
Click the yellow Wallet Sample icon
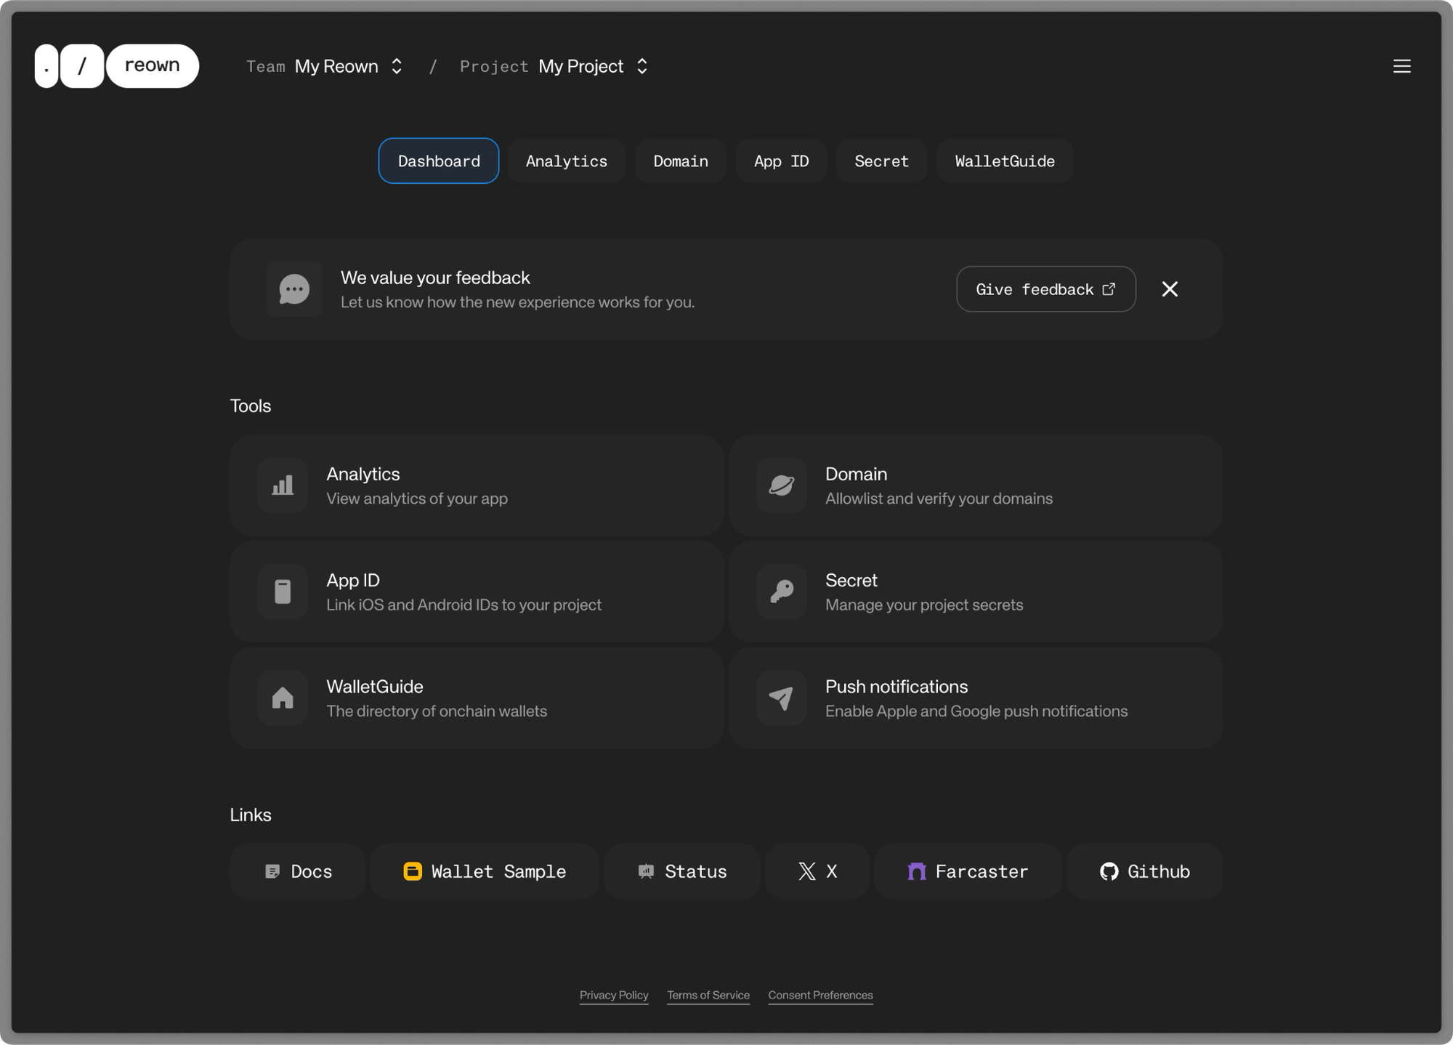coord(413,871)
